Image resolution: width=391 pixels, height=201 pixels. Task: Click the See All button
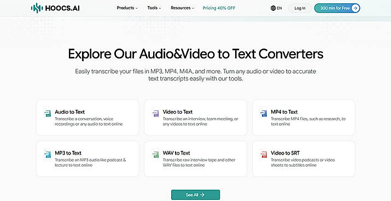196,195
